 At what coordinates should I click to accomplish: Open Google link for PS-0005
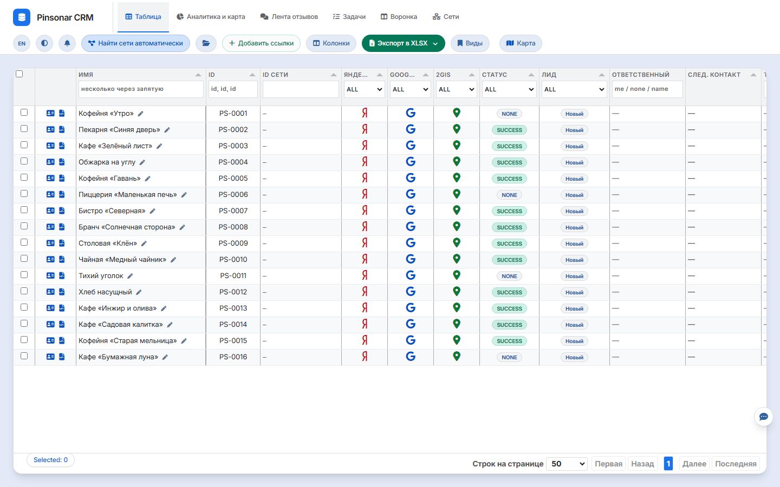pyautogui.click(x=411, y=178)
